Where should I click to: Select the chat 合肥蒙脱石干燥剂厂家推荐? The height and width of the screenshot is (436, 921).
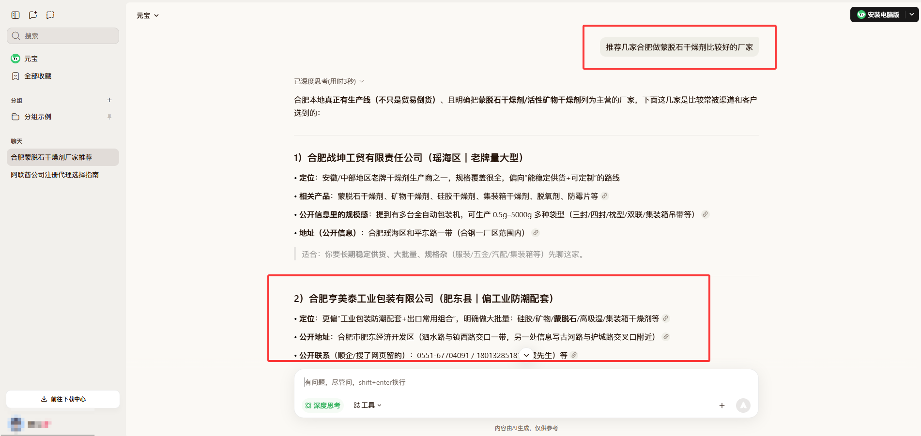[63, 157]
